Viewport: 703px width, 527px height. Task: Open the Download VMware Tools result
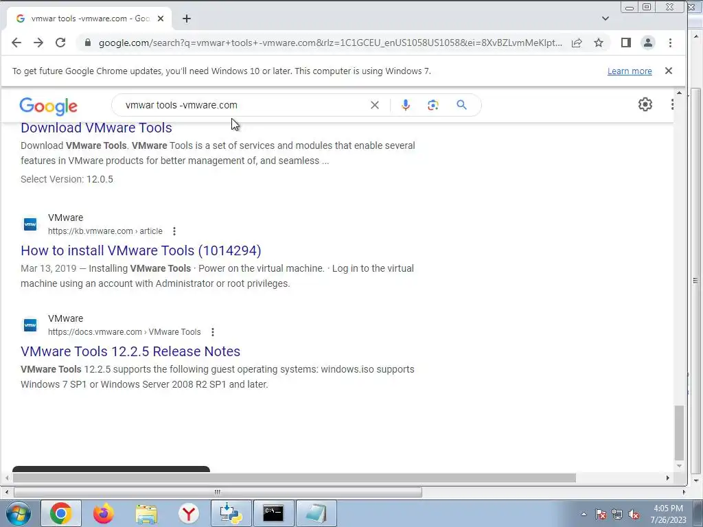coord(96,128)
